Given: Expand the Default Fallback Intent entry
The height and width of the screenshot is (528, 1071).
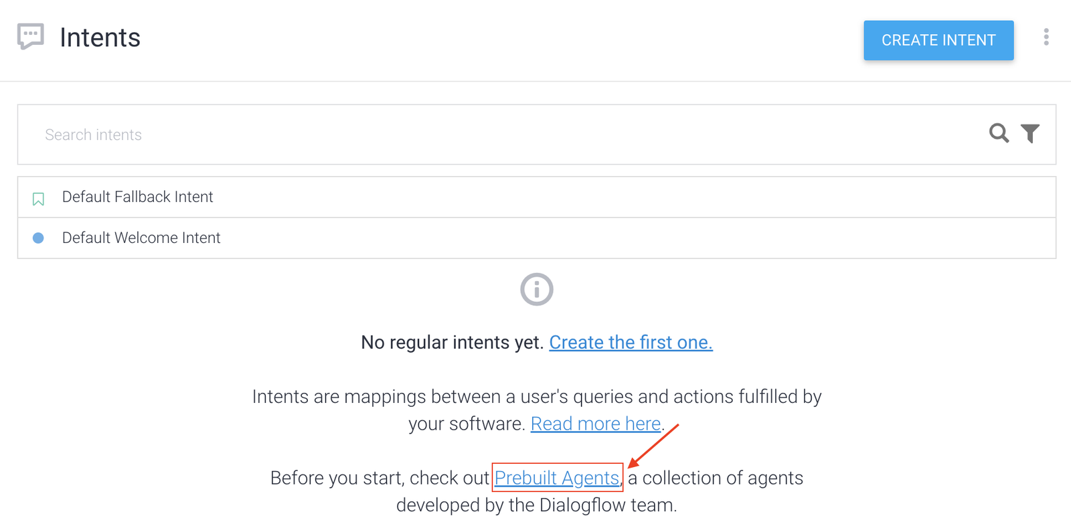Looking at the screenshot, I should click(137, 197).
